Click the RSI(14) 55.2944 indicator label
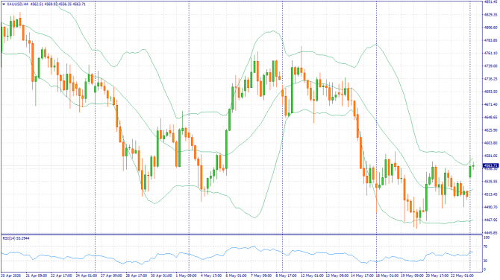 coord(16,238)
